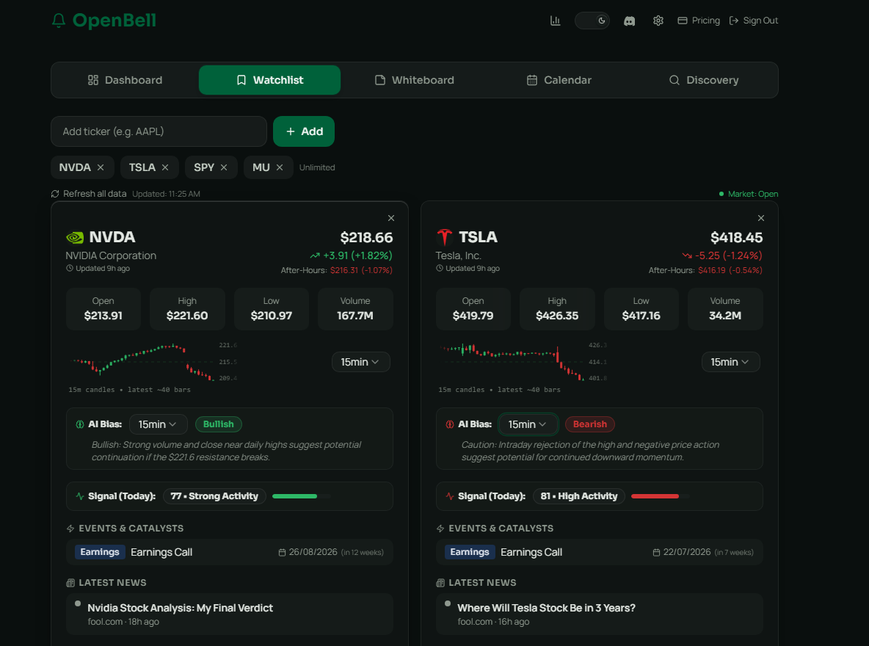Click NVDA Updated 9h ago clock icon
The width and height of the screenshot is (869, 646).
[70, 269]
